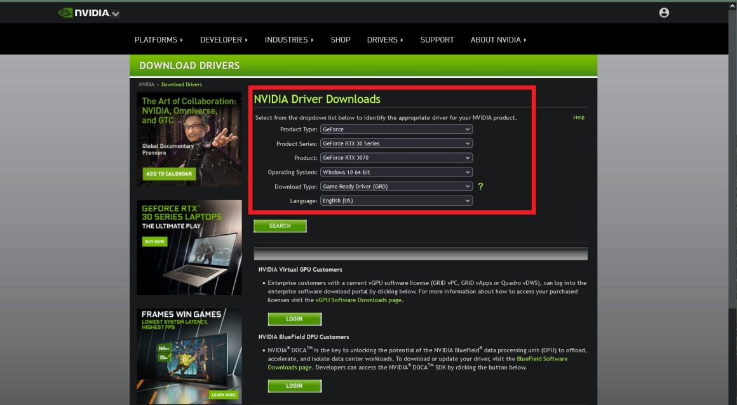The image size is (737, 405).
Task: Click the NVIDIA logo in the header
Action: (84, 13)
